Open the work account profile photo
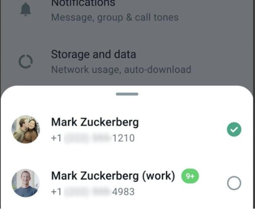Screen dimensions: 255x211 click(x=26, y=183)
